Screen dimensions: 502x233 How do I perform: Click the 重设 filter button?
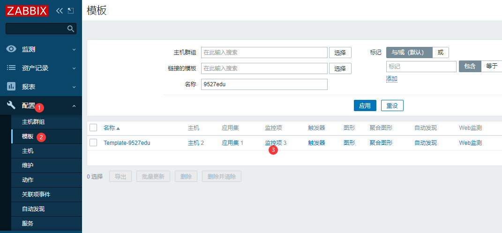[392, 105]
